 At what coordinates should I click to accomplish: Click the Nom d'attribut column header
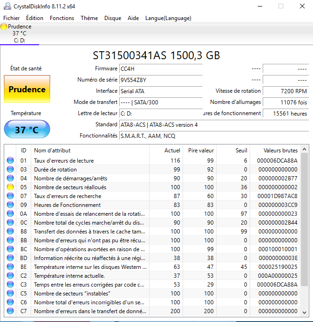tap(52, 151)
